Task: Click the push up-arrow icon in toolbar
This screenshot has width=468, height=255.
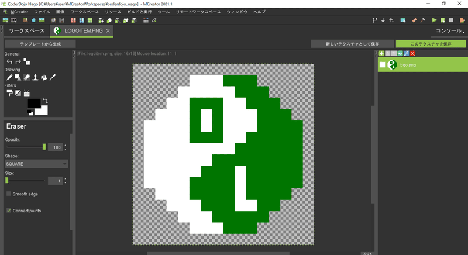Action: [391, 20]
